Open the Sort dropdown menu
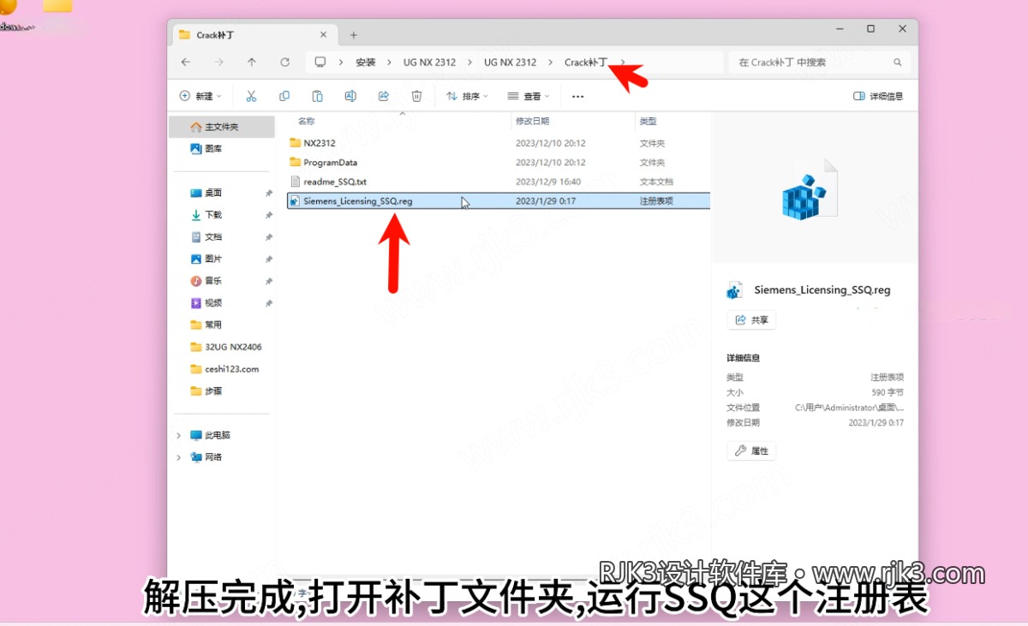The width and height of the screenshot is (1028, 626). click(x=467, y=96)
